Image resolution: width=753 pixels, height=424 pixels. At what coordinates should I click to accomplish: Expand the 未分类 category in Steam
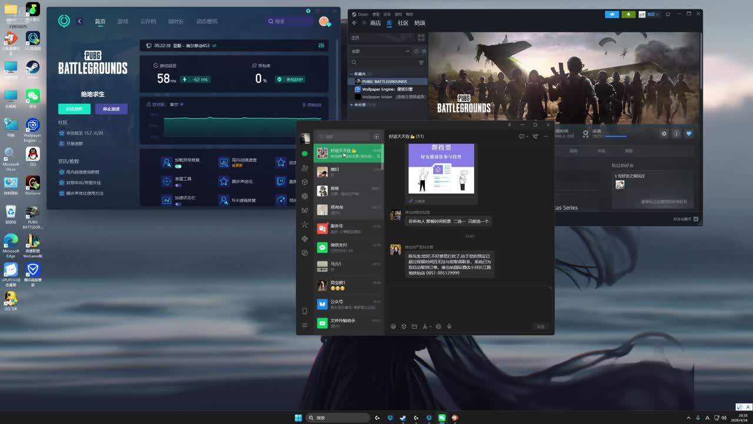(x=351, y=104)
